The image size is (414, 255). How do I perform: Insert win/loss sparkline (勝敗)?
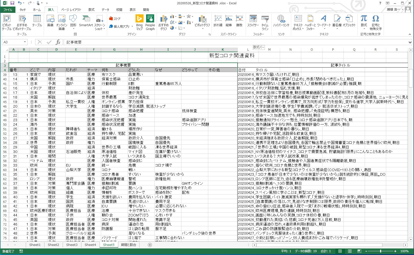(x=239, y=21)
